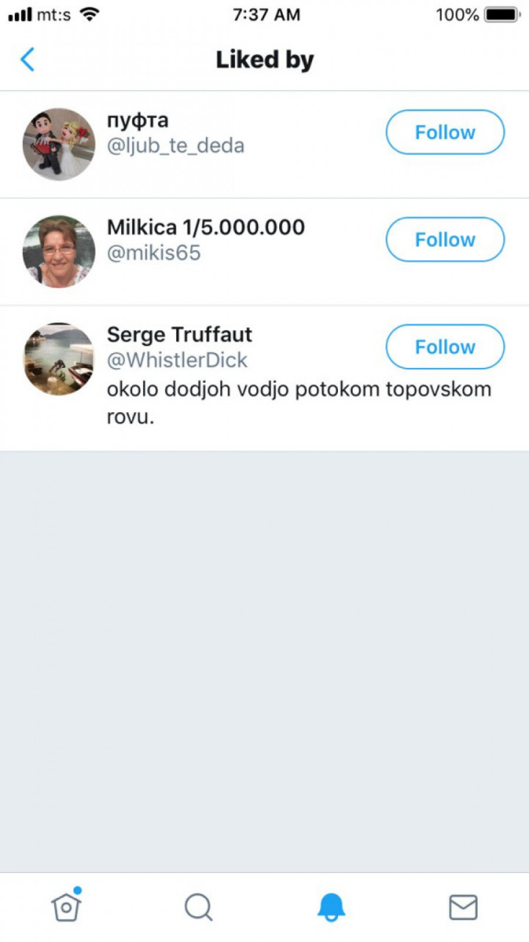Screen dimensions: 529x942
Task: Open Serge Truffaut's avatar image
Action: click(x=59, y=359)
